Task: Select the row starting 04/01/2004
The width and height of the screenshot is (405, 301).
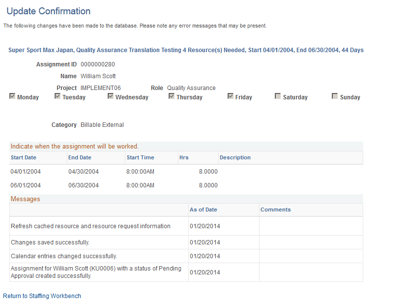Action: 23,173
